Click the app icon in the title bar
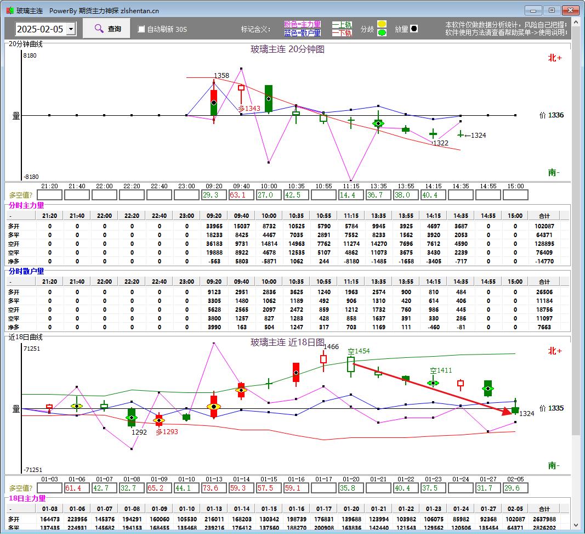 (9, 10)
